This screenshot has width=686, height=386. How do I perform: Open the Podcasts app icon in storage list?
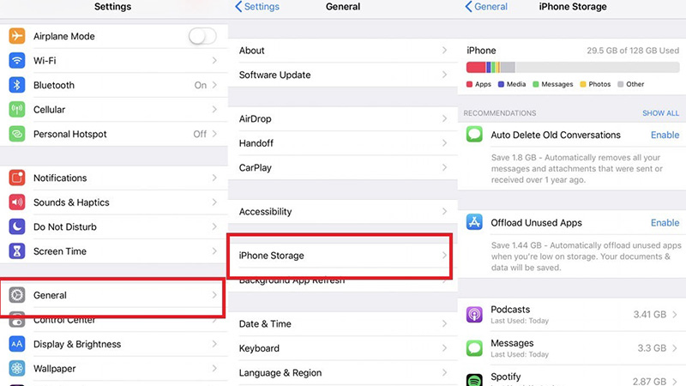coord(474,314)
